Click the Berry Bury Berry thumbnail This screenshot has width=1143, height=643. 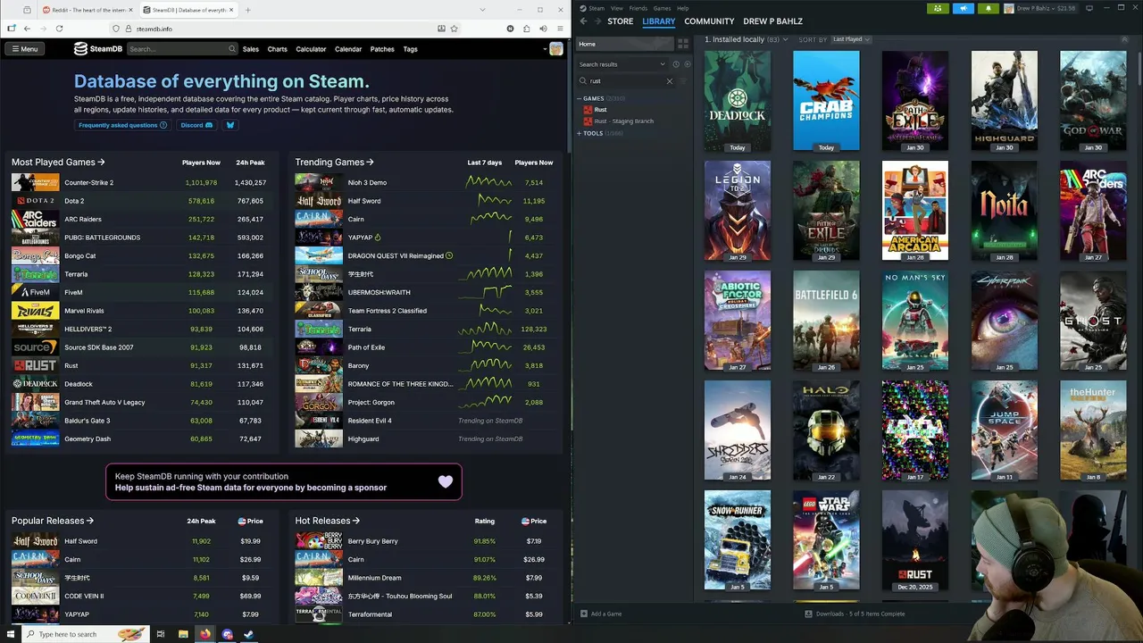click(x=319, y=541)
